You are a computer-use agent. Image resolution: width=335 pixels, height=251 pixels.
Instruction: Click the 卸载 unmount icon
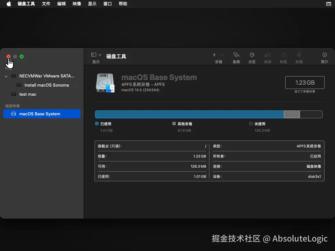[x=299, y=55]
